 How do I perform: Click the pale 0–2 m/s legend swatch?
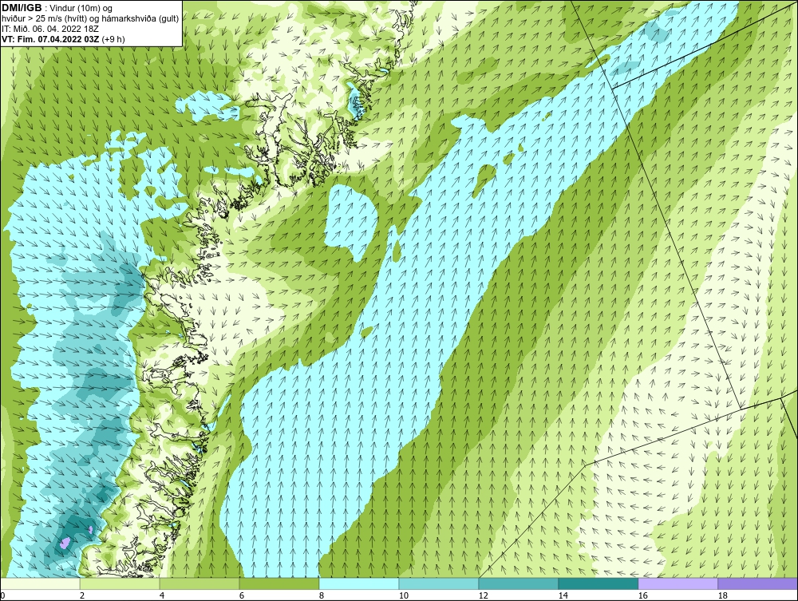click(x=40, y=583)
